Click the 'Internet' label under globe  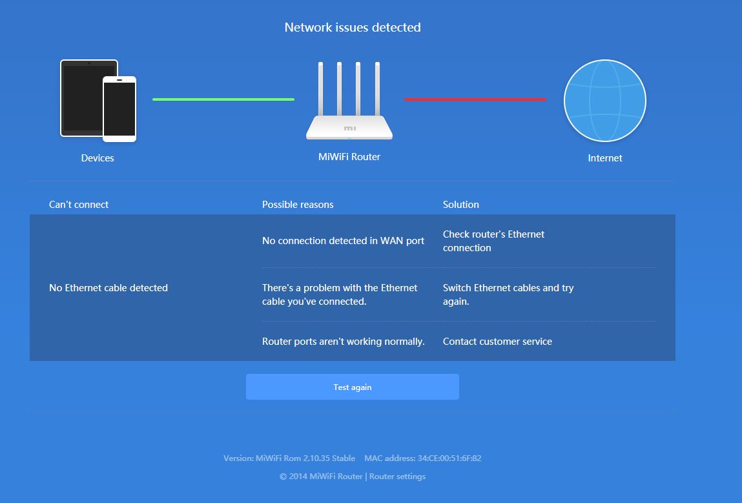tap(604, 158)
